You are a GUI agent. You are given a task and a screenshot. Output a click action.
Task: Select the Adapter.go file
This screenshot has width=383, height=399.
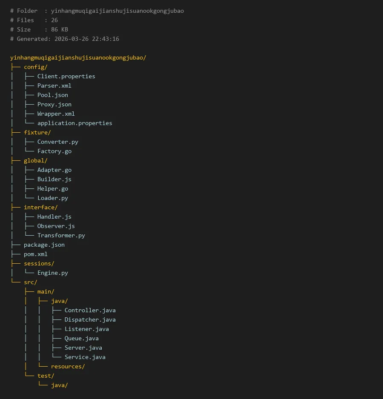coord(54,170)
